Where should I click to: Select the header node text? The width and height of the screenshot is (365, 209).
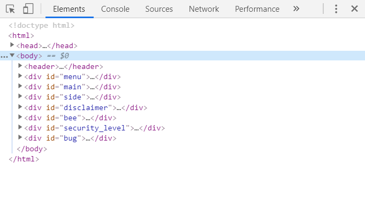(x=64, y=66)
